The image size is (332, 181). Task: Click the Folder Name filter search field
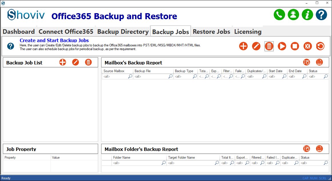click(137, 163)
